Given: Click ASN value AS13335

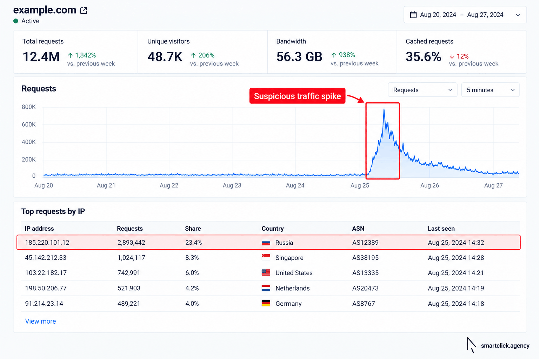Looking at the screenshot, I should click(365, 273).
